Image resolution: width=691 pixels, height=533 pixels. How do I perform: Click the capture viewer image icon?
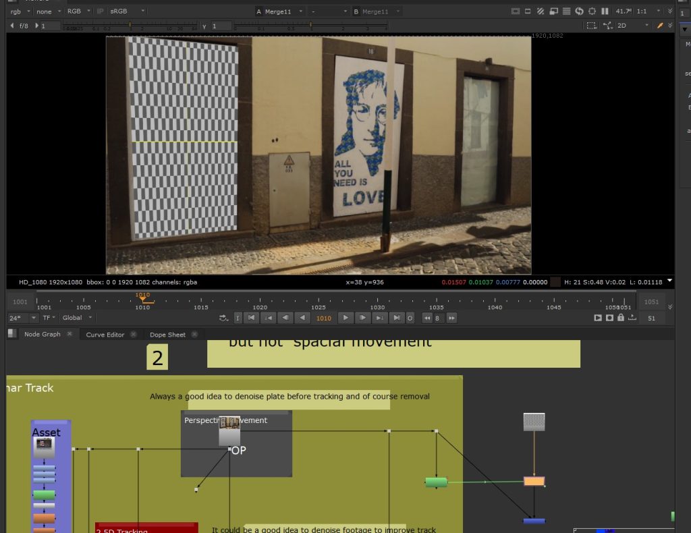[x=609, y=318]
